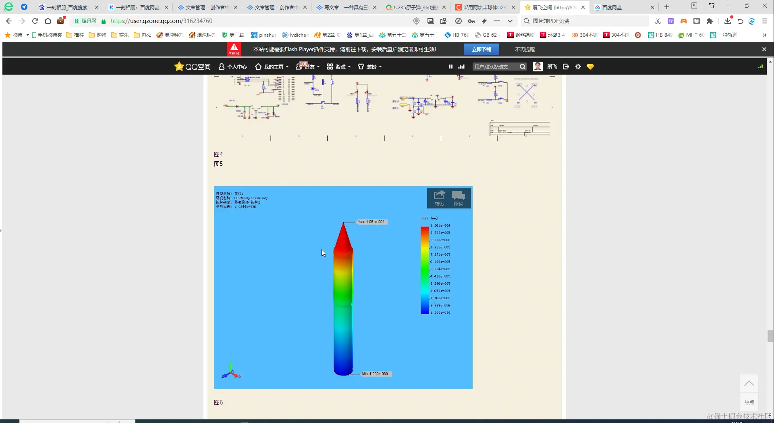This screenshot has width=774, height=423.
Task: Open the translate extension icon
Action: tap(671, 21)
